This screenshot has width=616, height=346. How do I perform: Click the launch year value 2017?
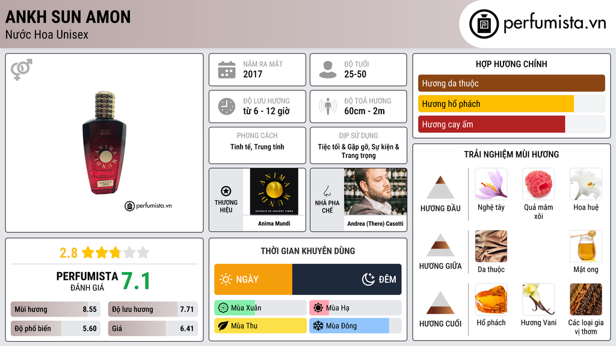point(253,74)
